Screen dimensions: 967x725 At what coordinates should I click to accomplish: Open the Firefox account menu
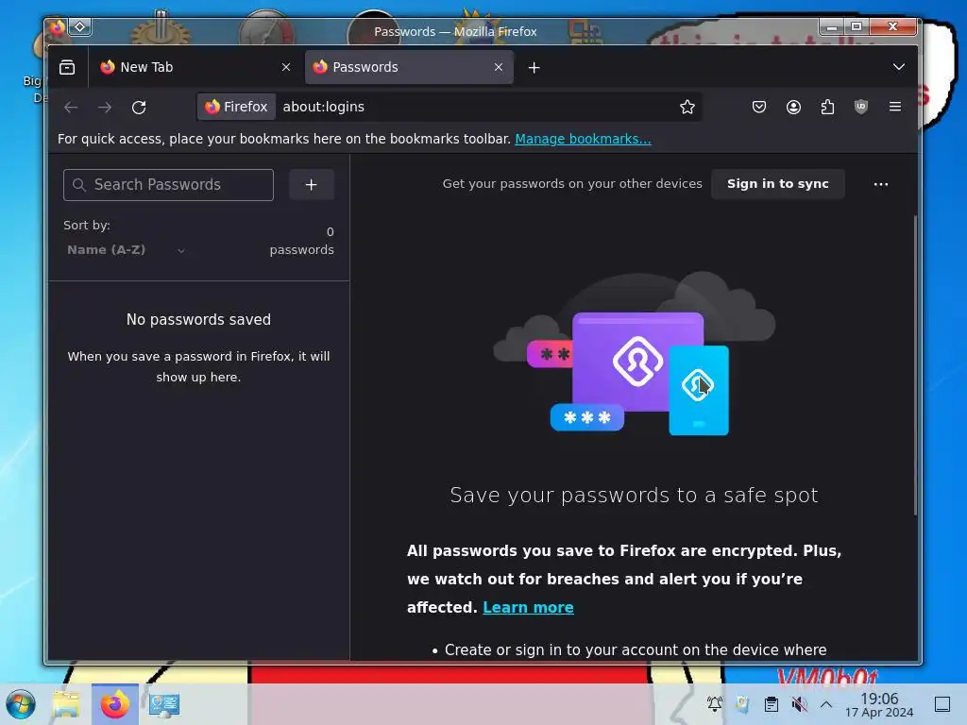coord(793,108)
